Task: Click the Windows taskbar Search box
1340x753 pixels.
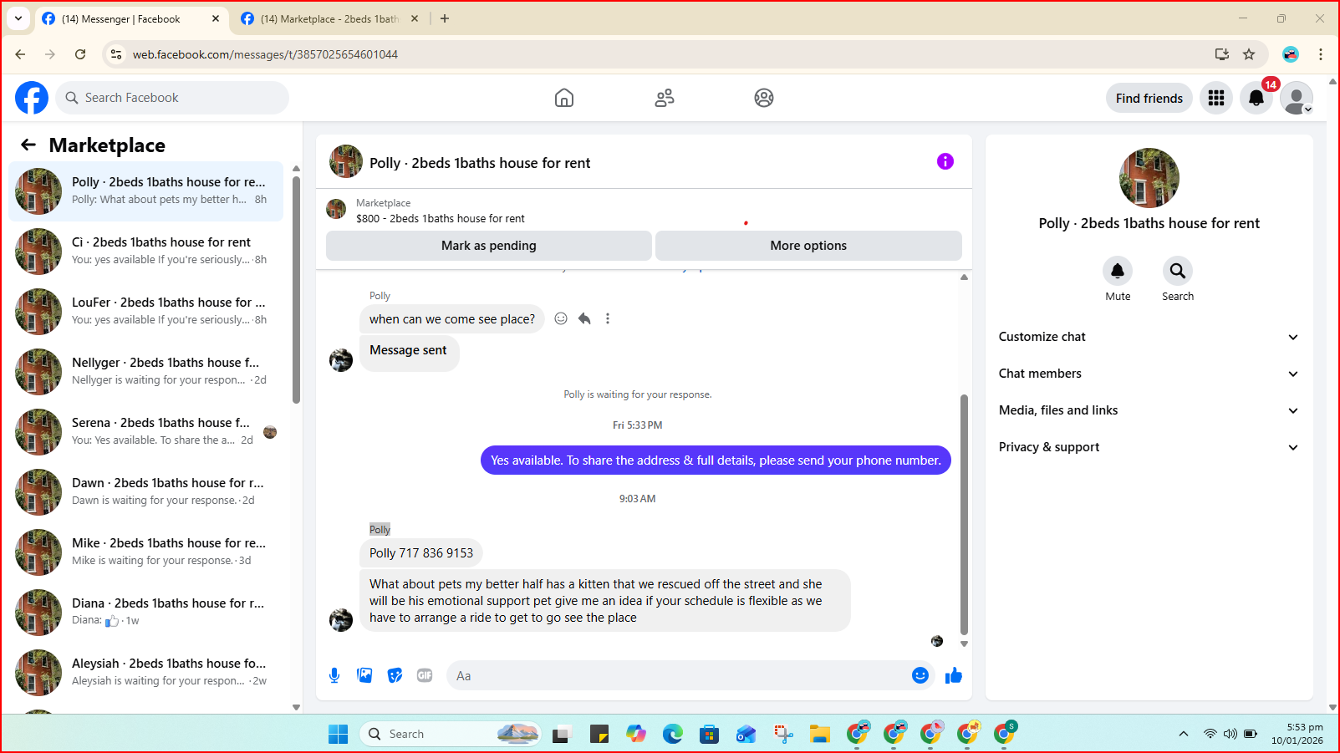Action: 451,734
